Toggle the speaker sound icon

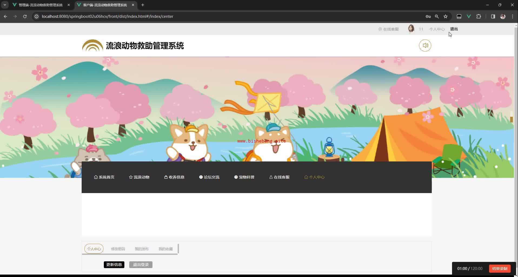pos(425,45)
